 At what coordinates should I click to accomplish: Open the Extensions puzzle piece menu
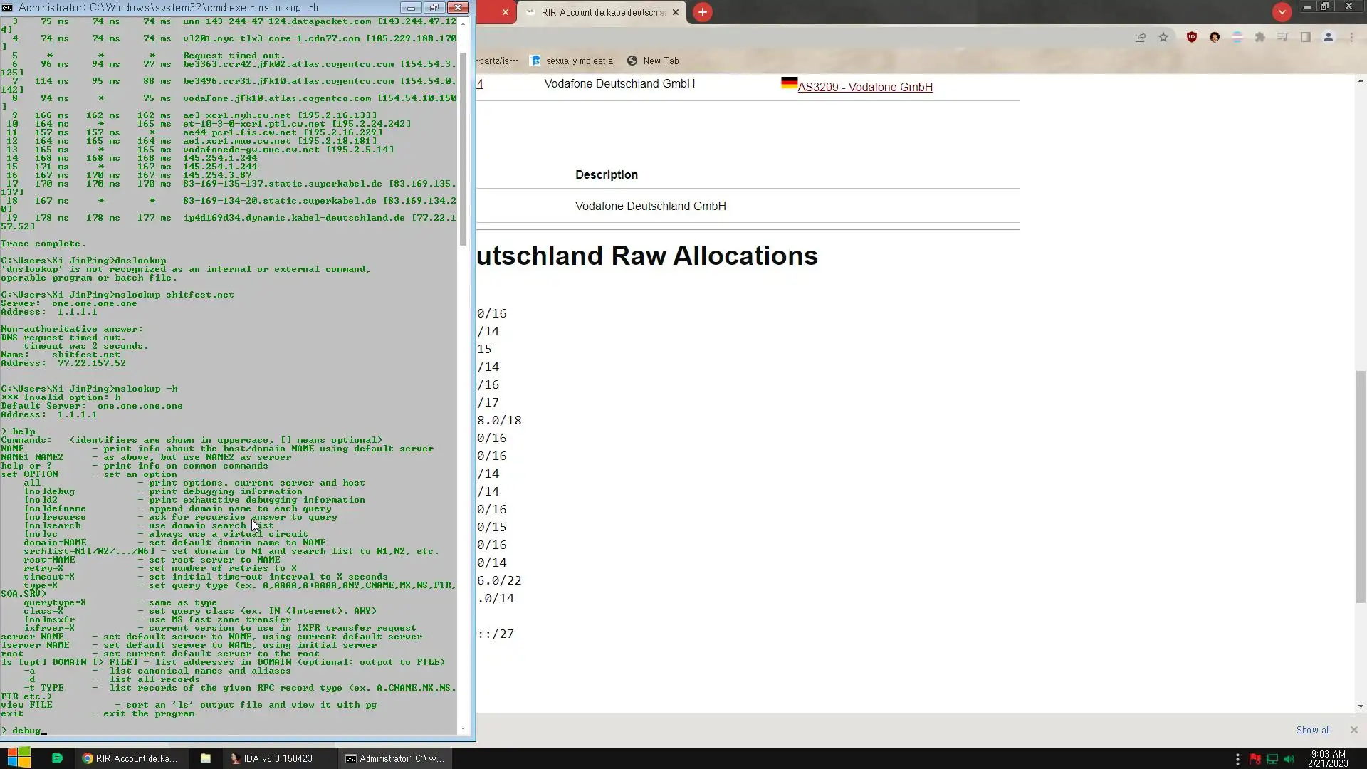(1259, 37)
